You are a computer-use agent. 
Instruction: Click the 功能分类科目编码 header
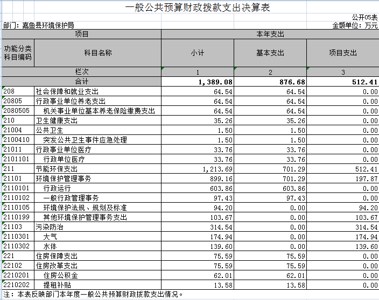pos(18,53)
